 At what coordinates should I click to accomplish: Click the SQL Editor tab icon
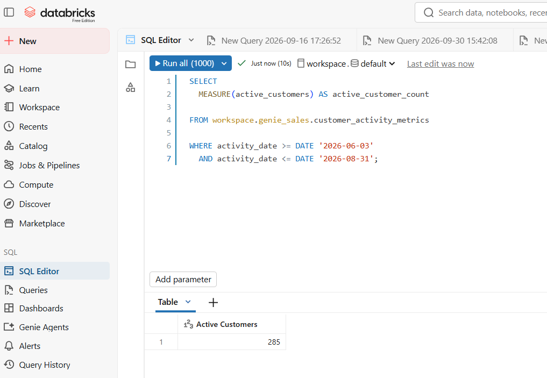131,40
